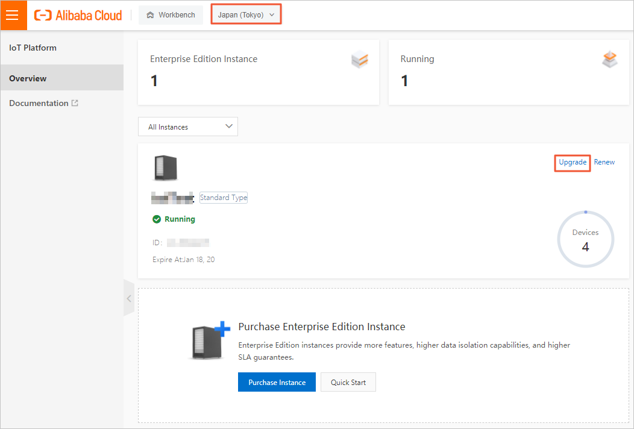Click the server icon of the instance
Image resolution: width=634 pixels, height=429 pixels.
pyautogui.click(x=165, y=168)
